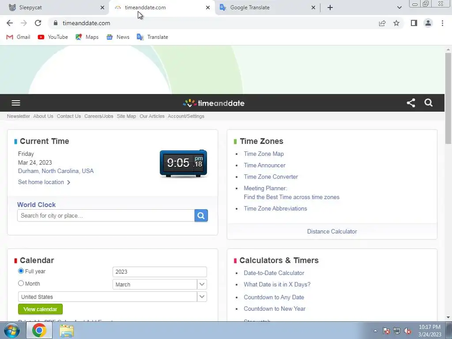452x339 pixels.
Task: Open Careers/Jobs link
Action: point(98,116)
